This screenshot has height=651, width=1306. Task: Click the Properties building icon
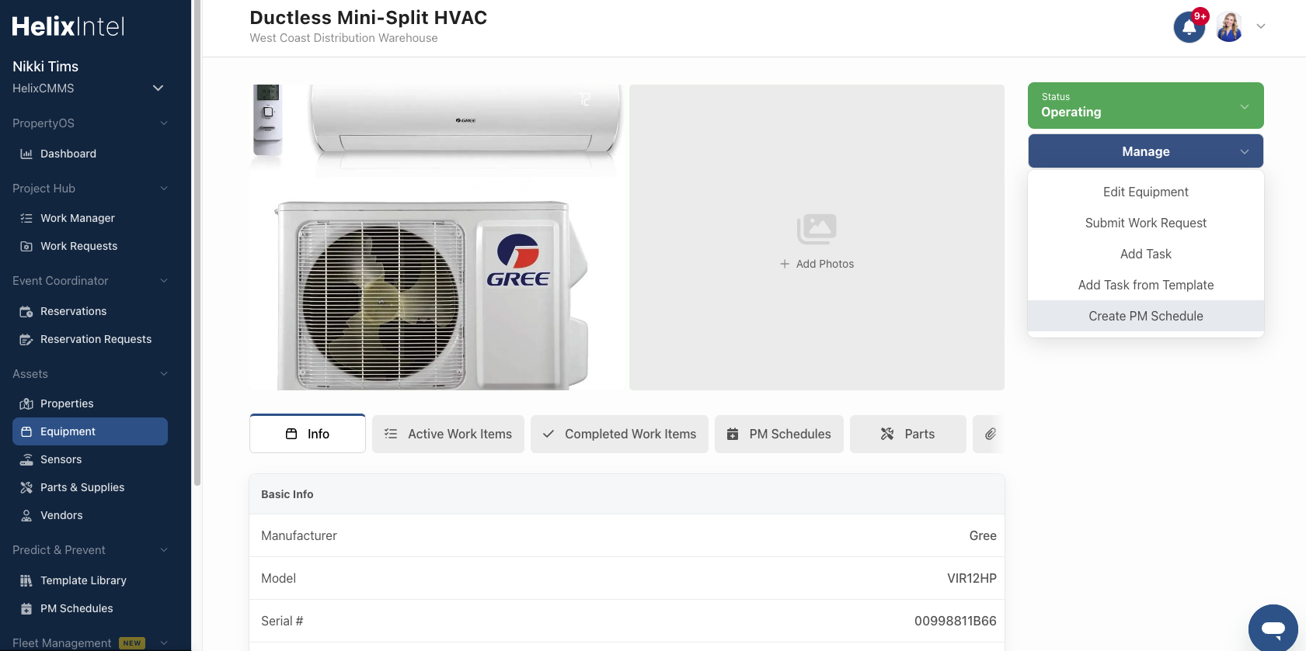[x=26, y=403]
